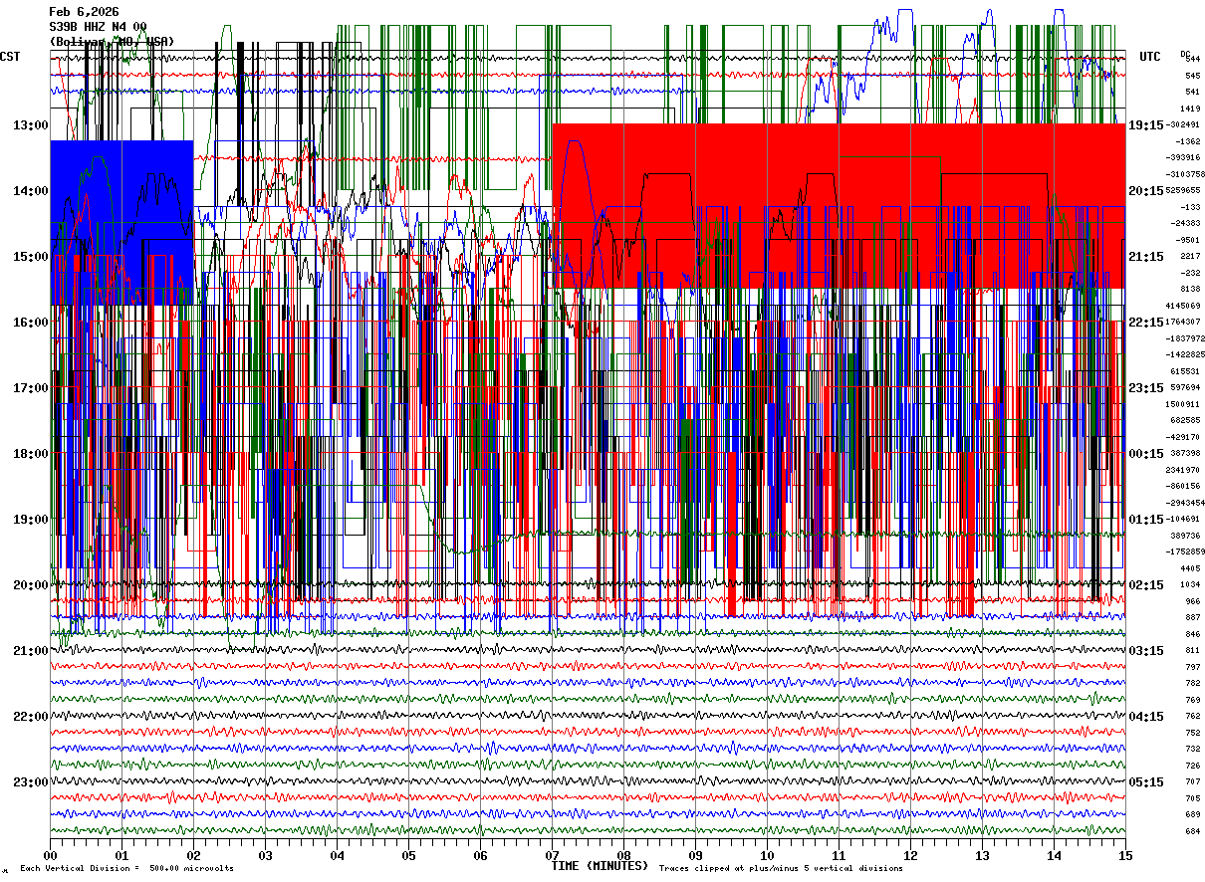Click the DC offset value 769
This screenshot has height=882, width=1205.
pyautogui.click(x=1192, y=700)
